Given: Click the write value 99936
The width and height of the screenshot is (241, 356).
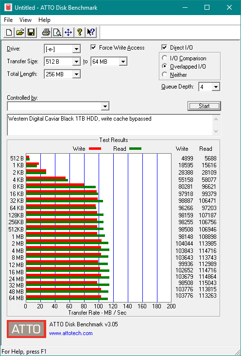Looking at the screenshot, I should 186,264.
